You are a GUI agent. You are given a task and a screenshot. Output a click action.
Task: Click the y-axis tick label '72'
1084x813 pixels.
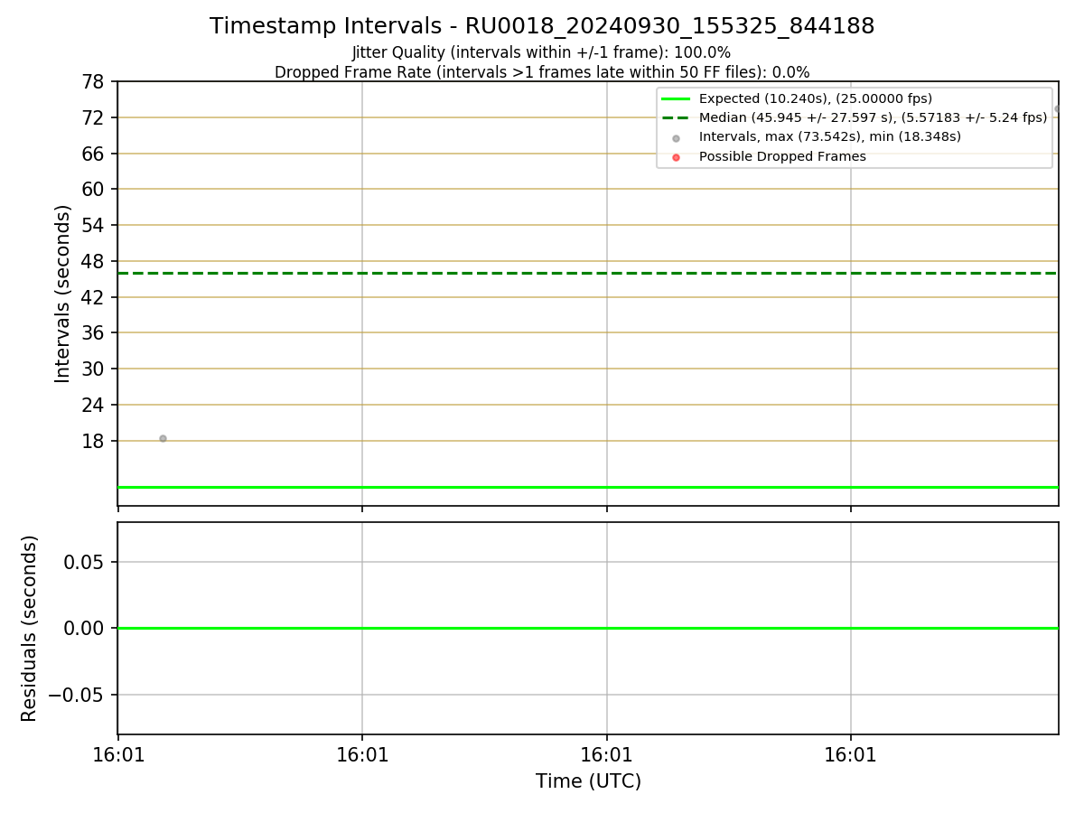(94, 117)
